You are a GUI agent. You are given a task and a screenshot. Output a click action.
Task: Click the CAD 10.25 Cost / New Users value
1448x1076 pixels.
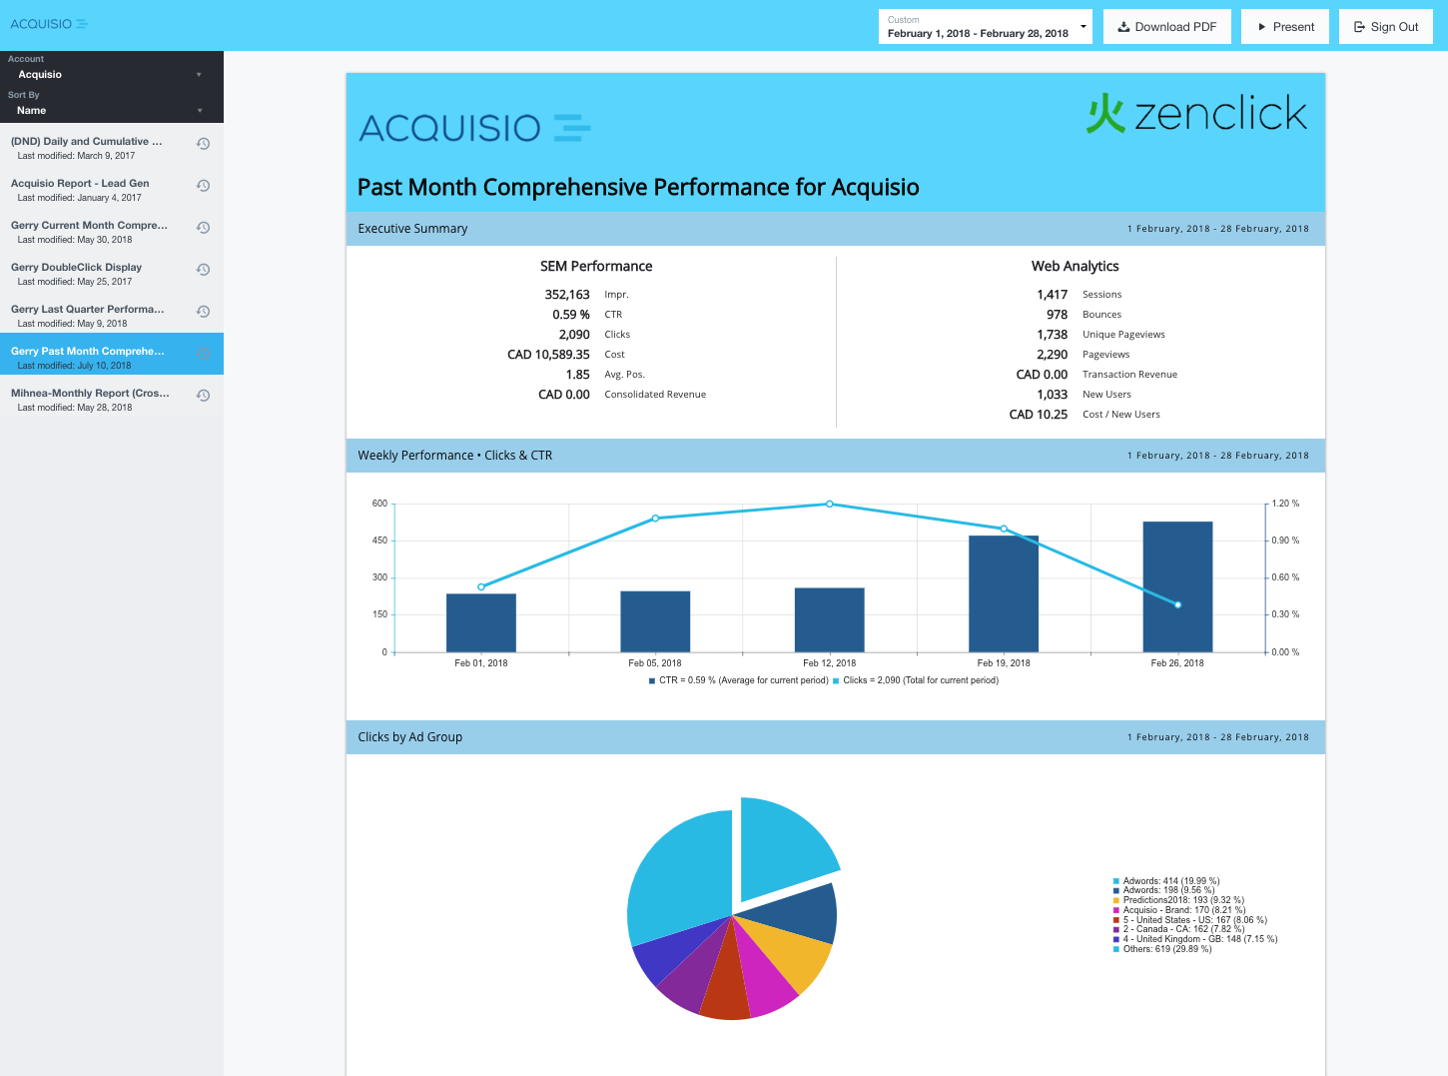coord(1039,415)
